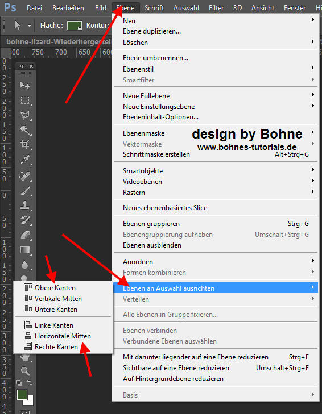Select the Move tool in toolbox
The image size is (322, 414).
point(25,85)
